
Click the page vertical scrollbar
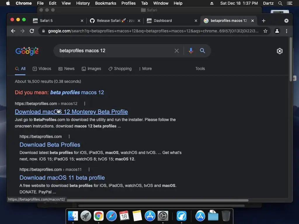point(291,60)
